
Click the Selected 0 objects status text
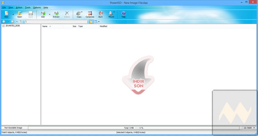131,132
